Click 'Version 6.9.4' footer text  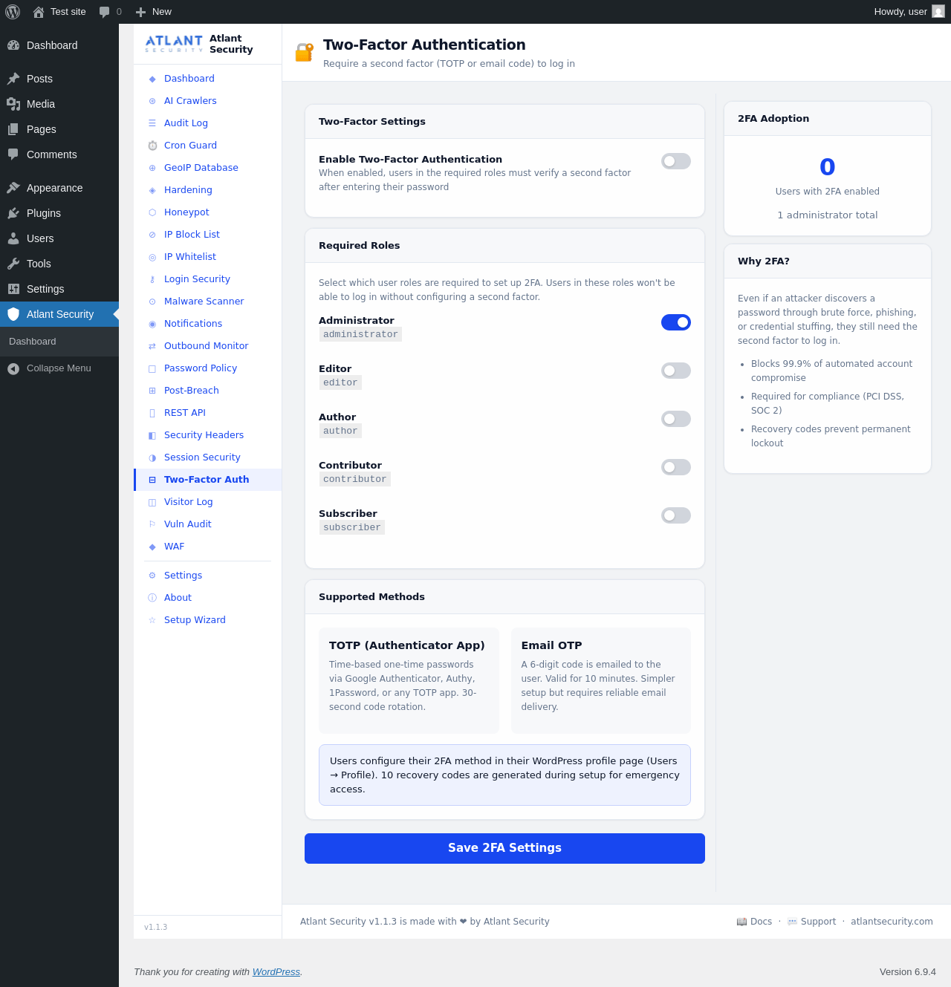coord(908,972)
